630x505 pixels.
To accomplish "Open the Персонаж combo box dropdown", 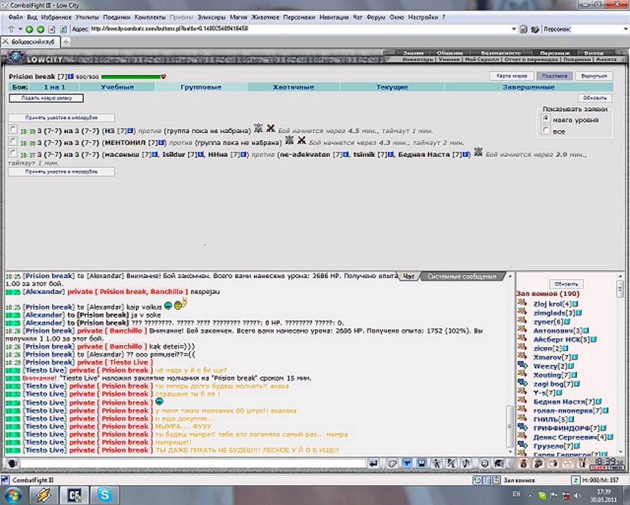I will click(x=625, y=29).
